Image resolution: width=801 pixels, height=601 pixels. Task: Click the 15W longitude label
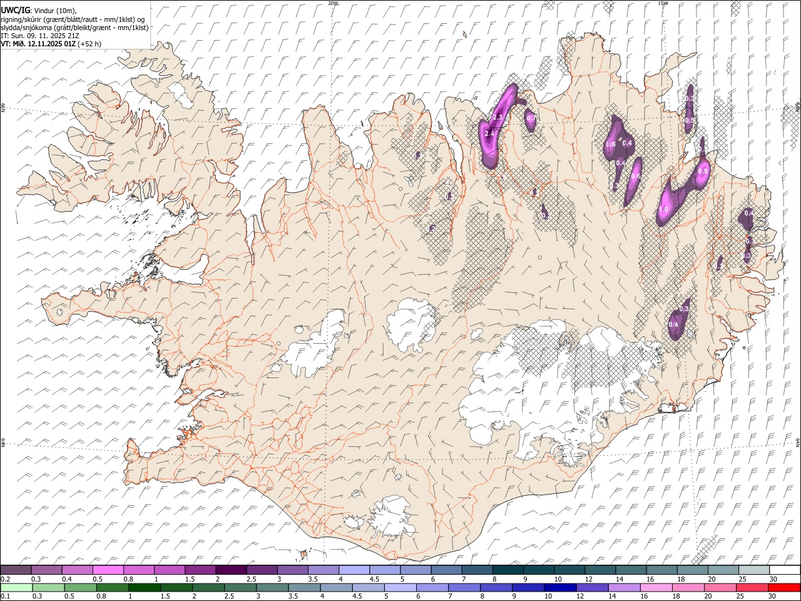[x=662, y=3]
